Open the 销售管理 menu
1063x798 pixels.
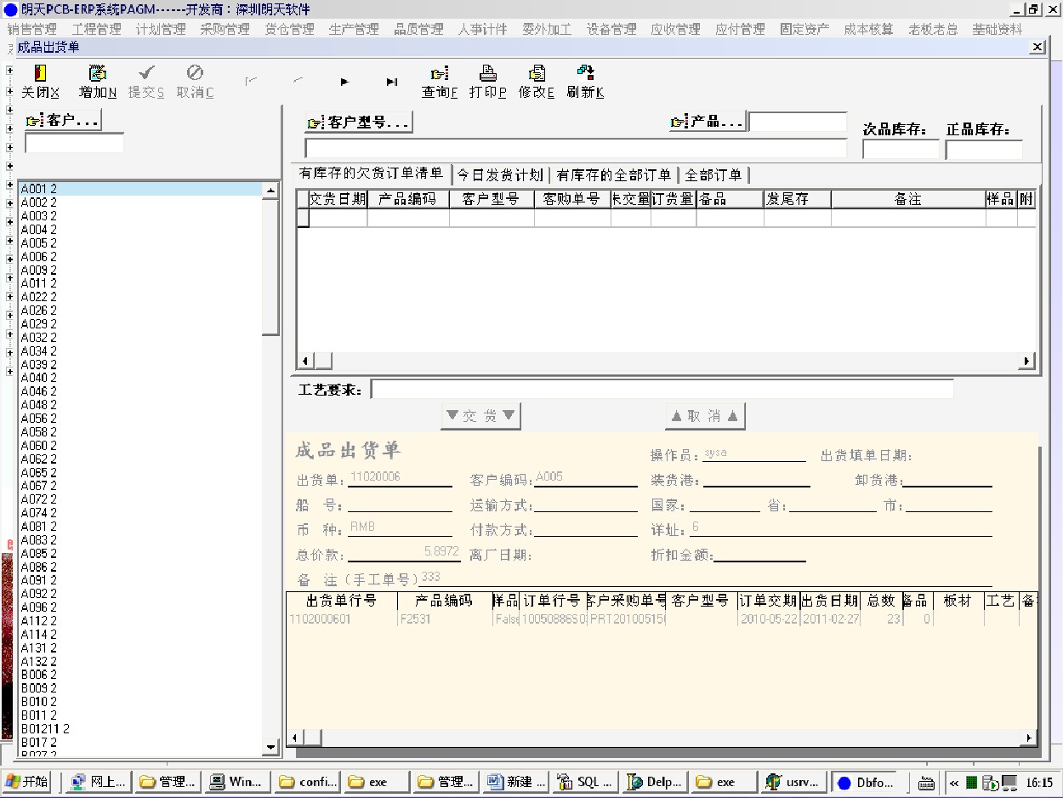coord(31,29)
